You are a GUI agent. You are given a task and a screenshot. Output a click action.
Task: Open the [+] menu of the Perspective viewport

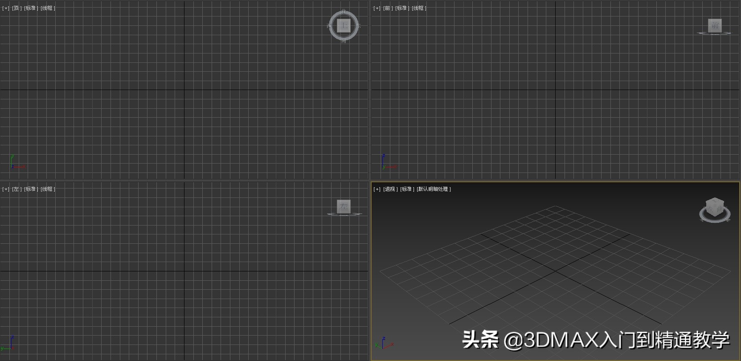377,189
